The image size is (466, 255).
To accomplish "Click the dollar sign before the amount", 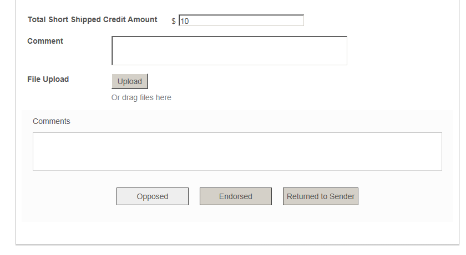I will click(174, 21).
